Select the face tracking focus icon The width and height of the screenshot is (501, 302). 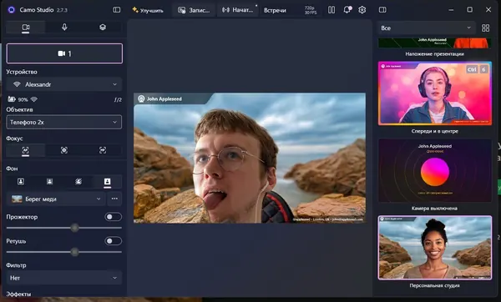103,150
